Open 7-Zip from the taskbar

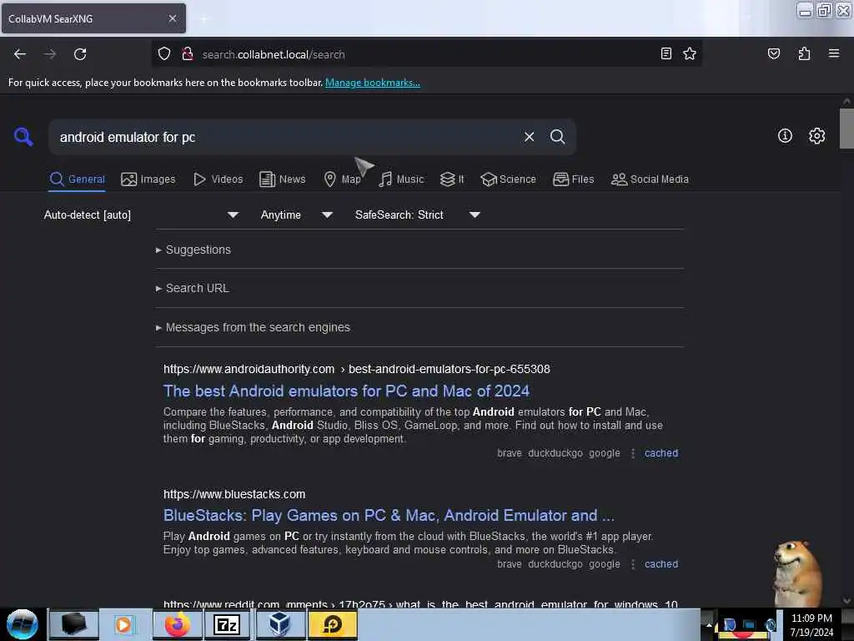[227, 624]
